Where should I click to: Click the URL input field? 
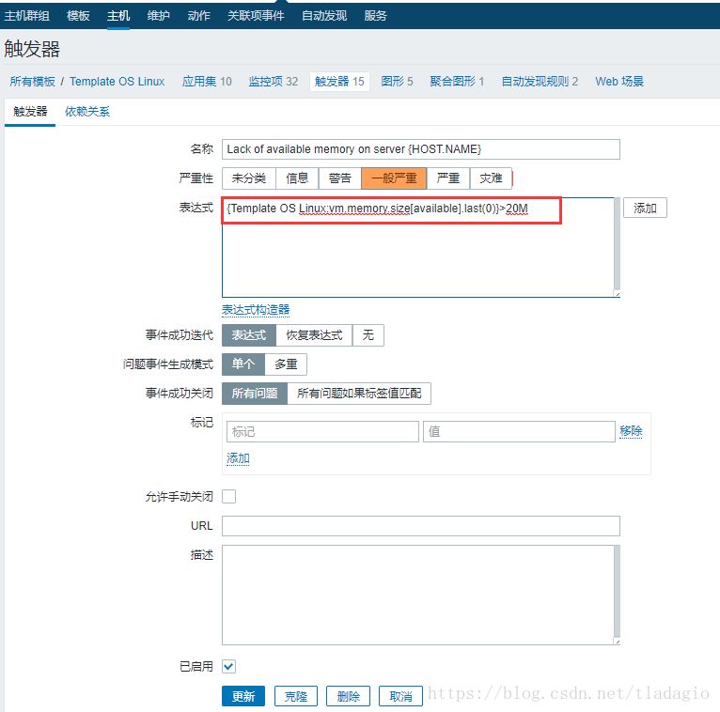tap(420, 526)
